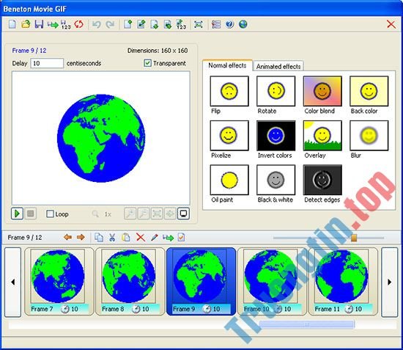The width and height of the screenshot is (403, 350).
Task: Click the select-all frames checkmark icon
Action: [181, 237]
